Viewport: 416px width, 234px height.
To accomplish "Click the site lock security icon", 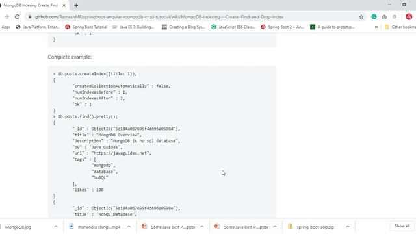I will (30, 17).
